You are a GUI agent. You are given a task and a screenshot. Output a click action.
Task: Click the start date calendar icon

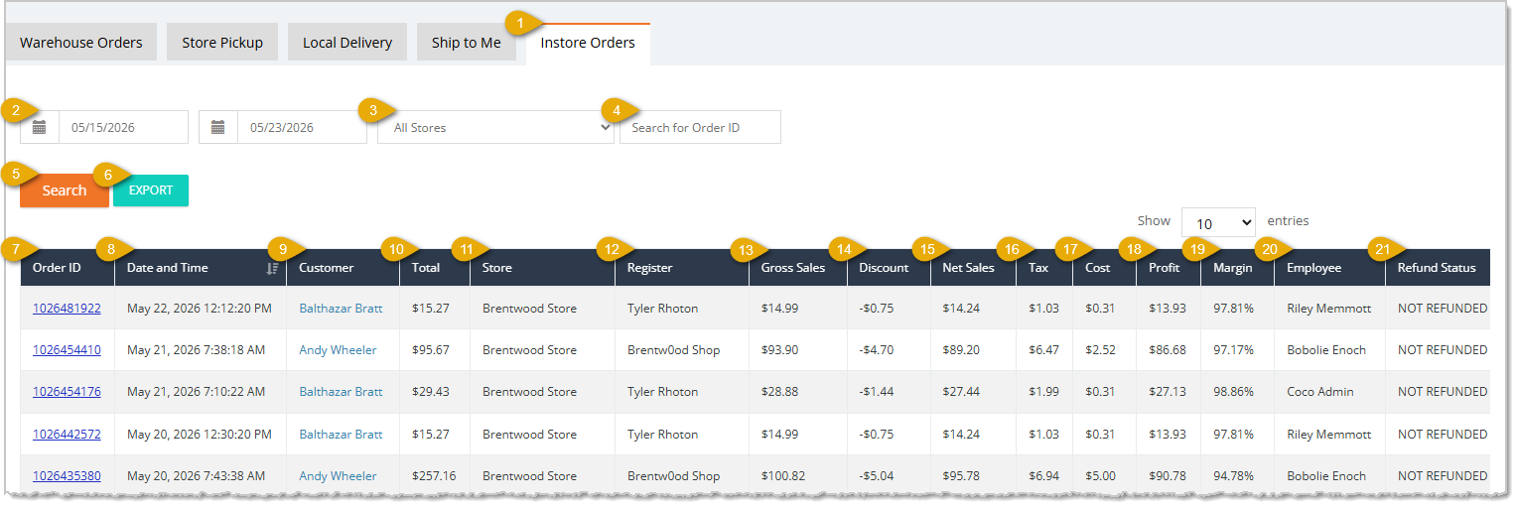click(x=40, y=127)
